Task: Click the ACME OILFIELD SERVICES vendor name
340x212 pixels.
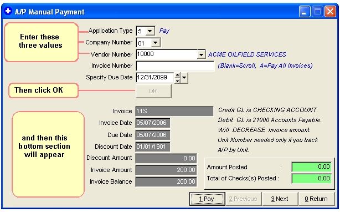Action: click(247, 54)
